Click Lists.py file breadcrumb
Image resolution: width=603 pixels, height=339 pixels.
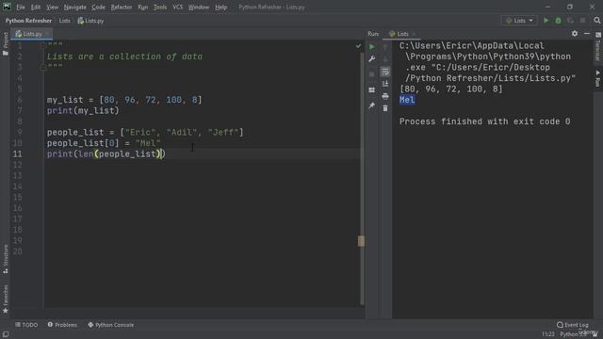click(x=91, y=21)
